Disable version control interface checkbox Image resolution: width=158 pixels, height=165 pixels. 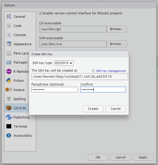[x=41, y=13]
